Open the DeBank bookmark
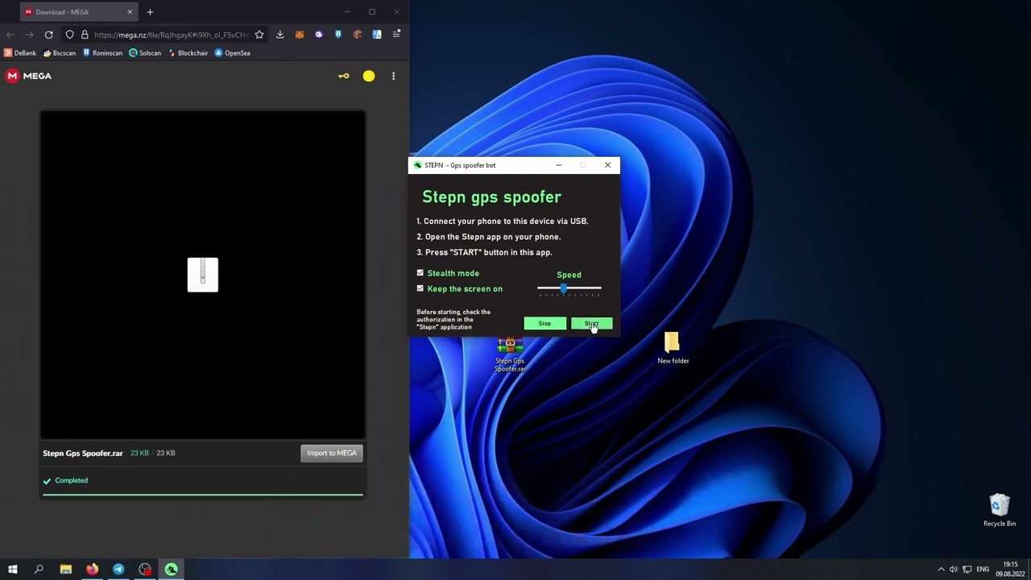 point(20,53)
